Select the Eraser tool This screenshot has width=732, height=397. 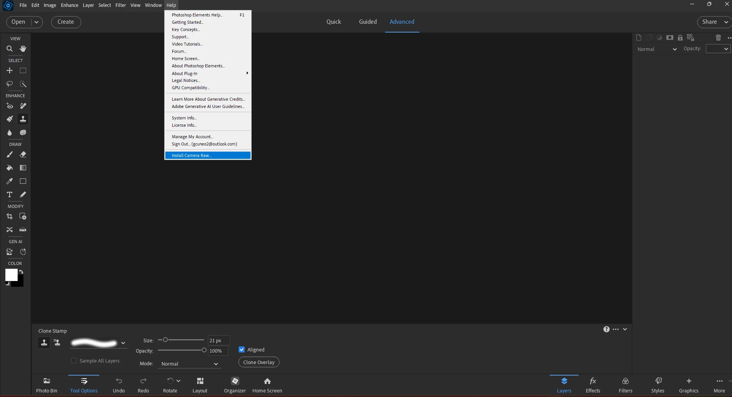[x=23, y=155]
